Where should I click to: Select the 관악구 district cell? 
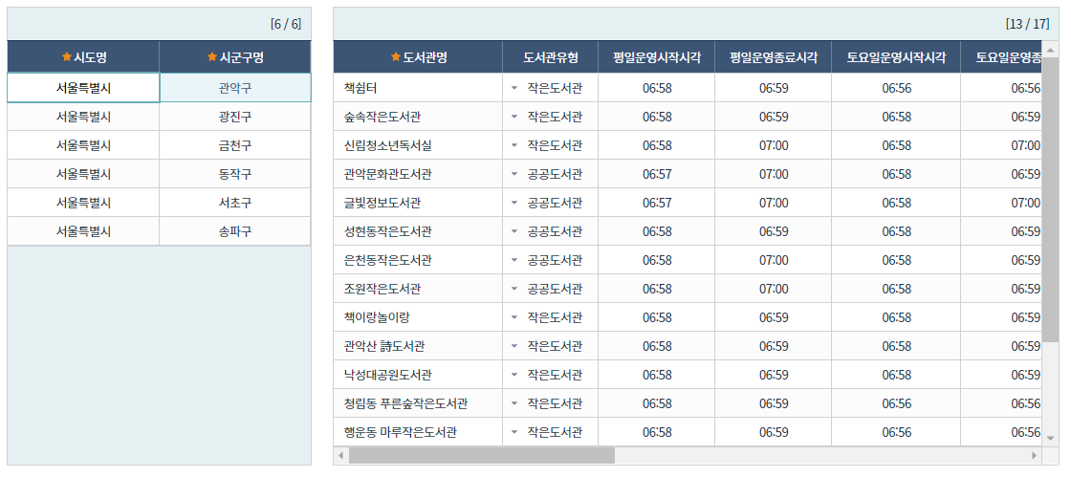235,88
